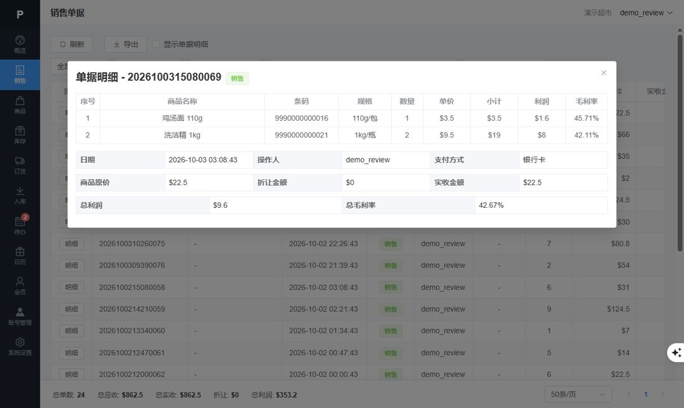
Task: Select the 洗洁精 1kg product name cell
Action: [182, 135]
